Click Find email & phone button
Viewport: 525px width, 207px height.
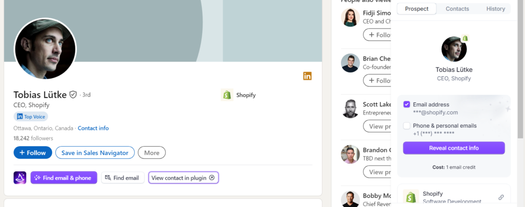(x=64, y=178)
